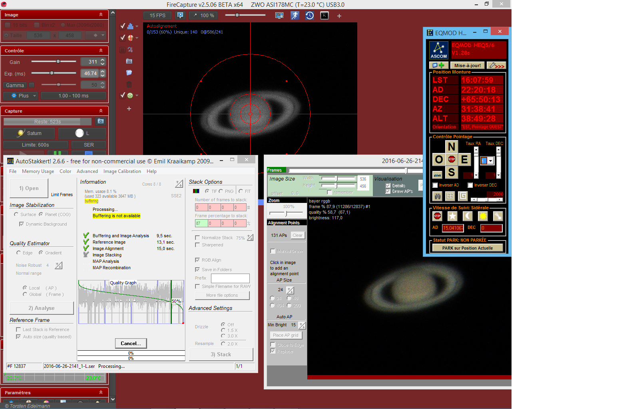The image size is (637, 409).
Task: Click the EQMOD wrench setup icon
Action: click(496, 66)
